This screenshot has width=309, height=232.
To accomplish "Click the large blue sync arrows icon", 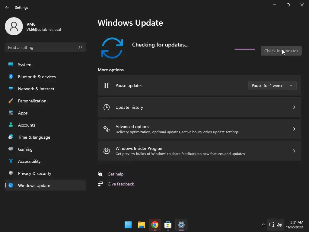I will [112, 48].
